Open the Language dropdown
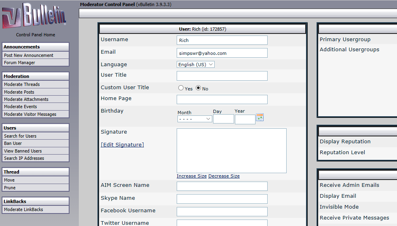Image resolution: width=397 pixels, height=226 pixels. (196, 65)
